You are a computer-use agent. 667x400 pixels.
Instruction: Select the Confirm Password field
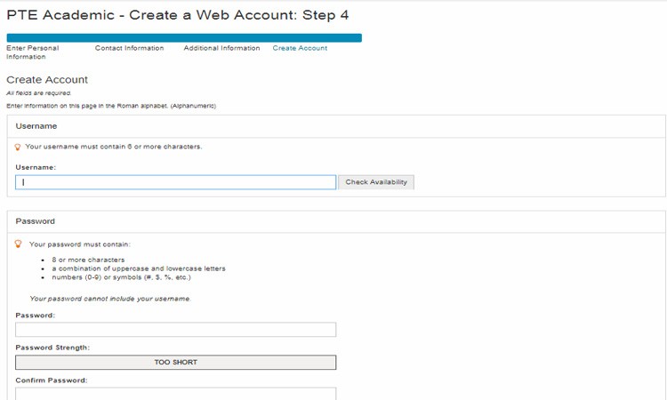tap(176, 393)
